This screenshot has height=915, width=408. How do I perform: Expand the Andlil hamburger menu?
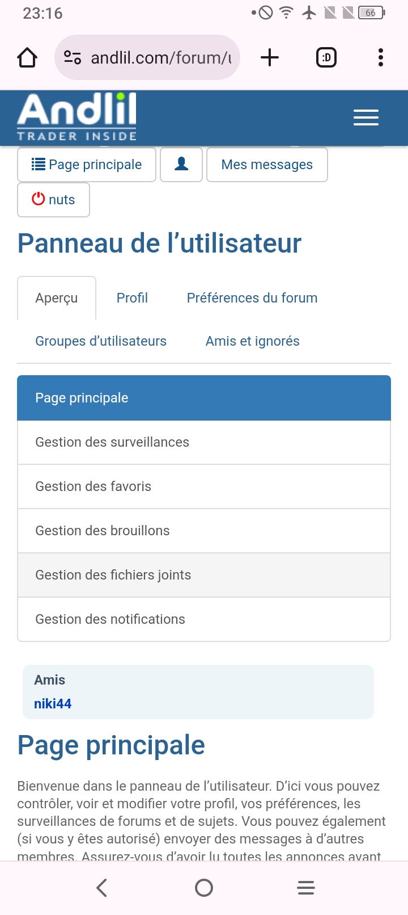pyautogui.click(x=365, y=117)
